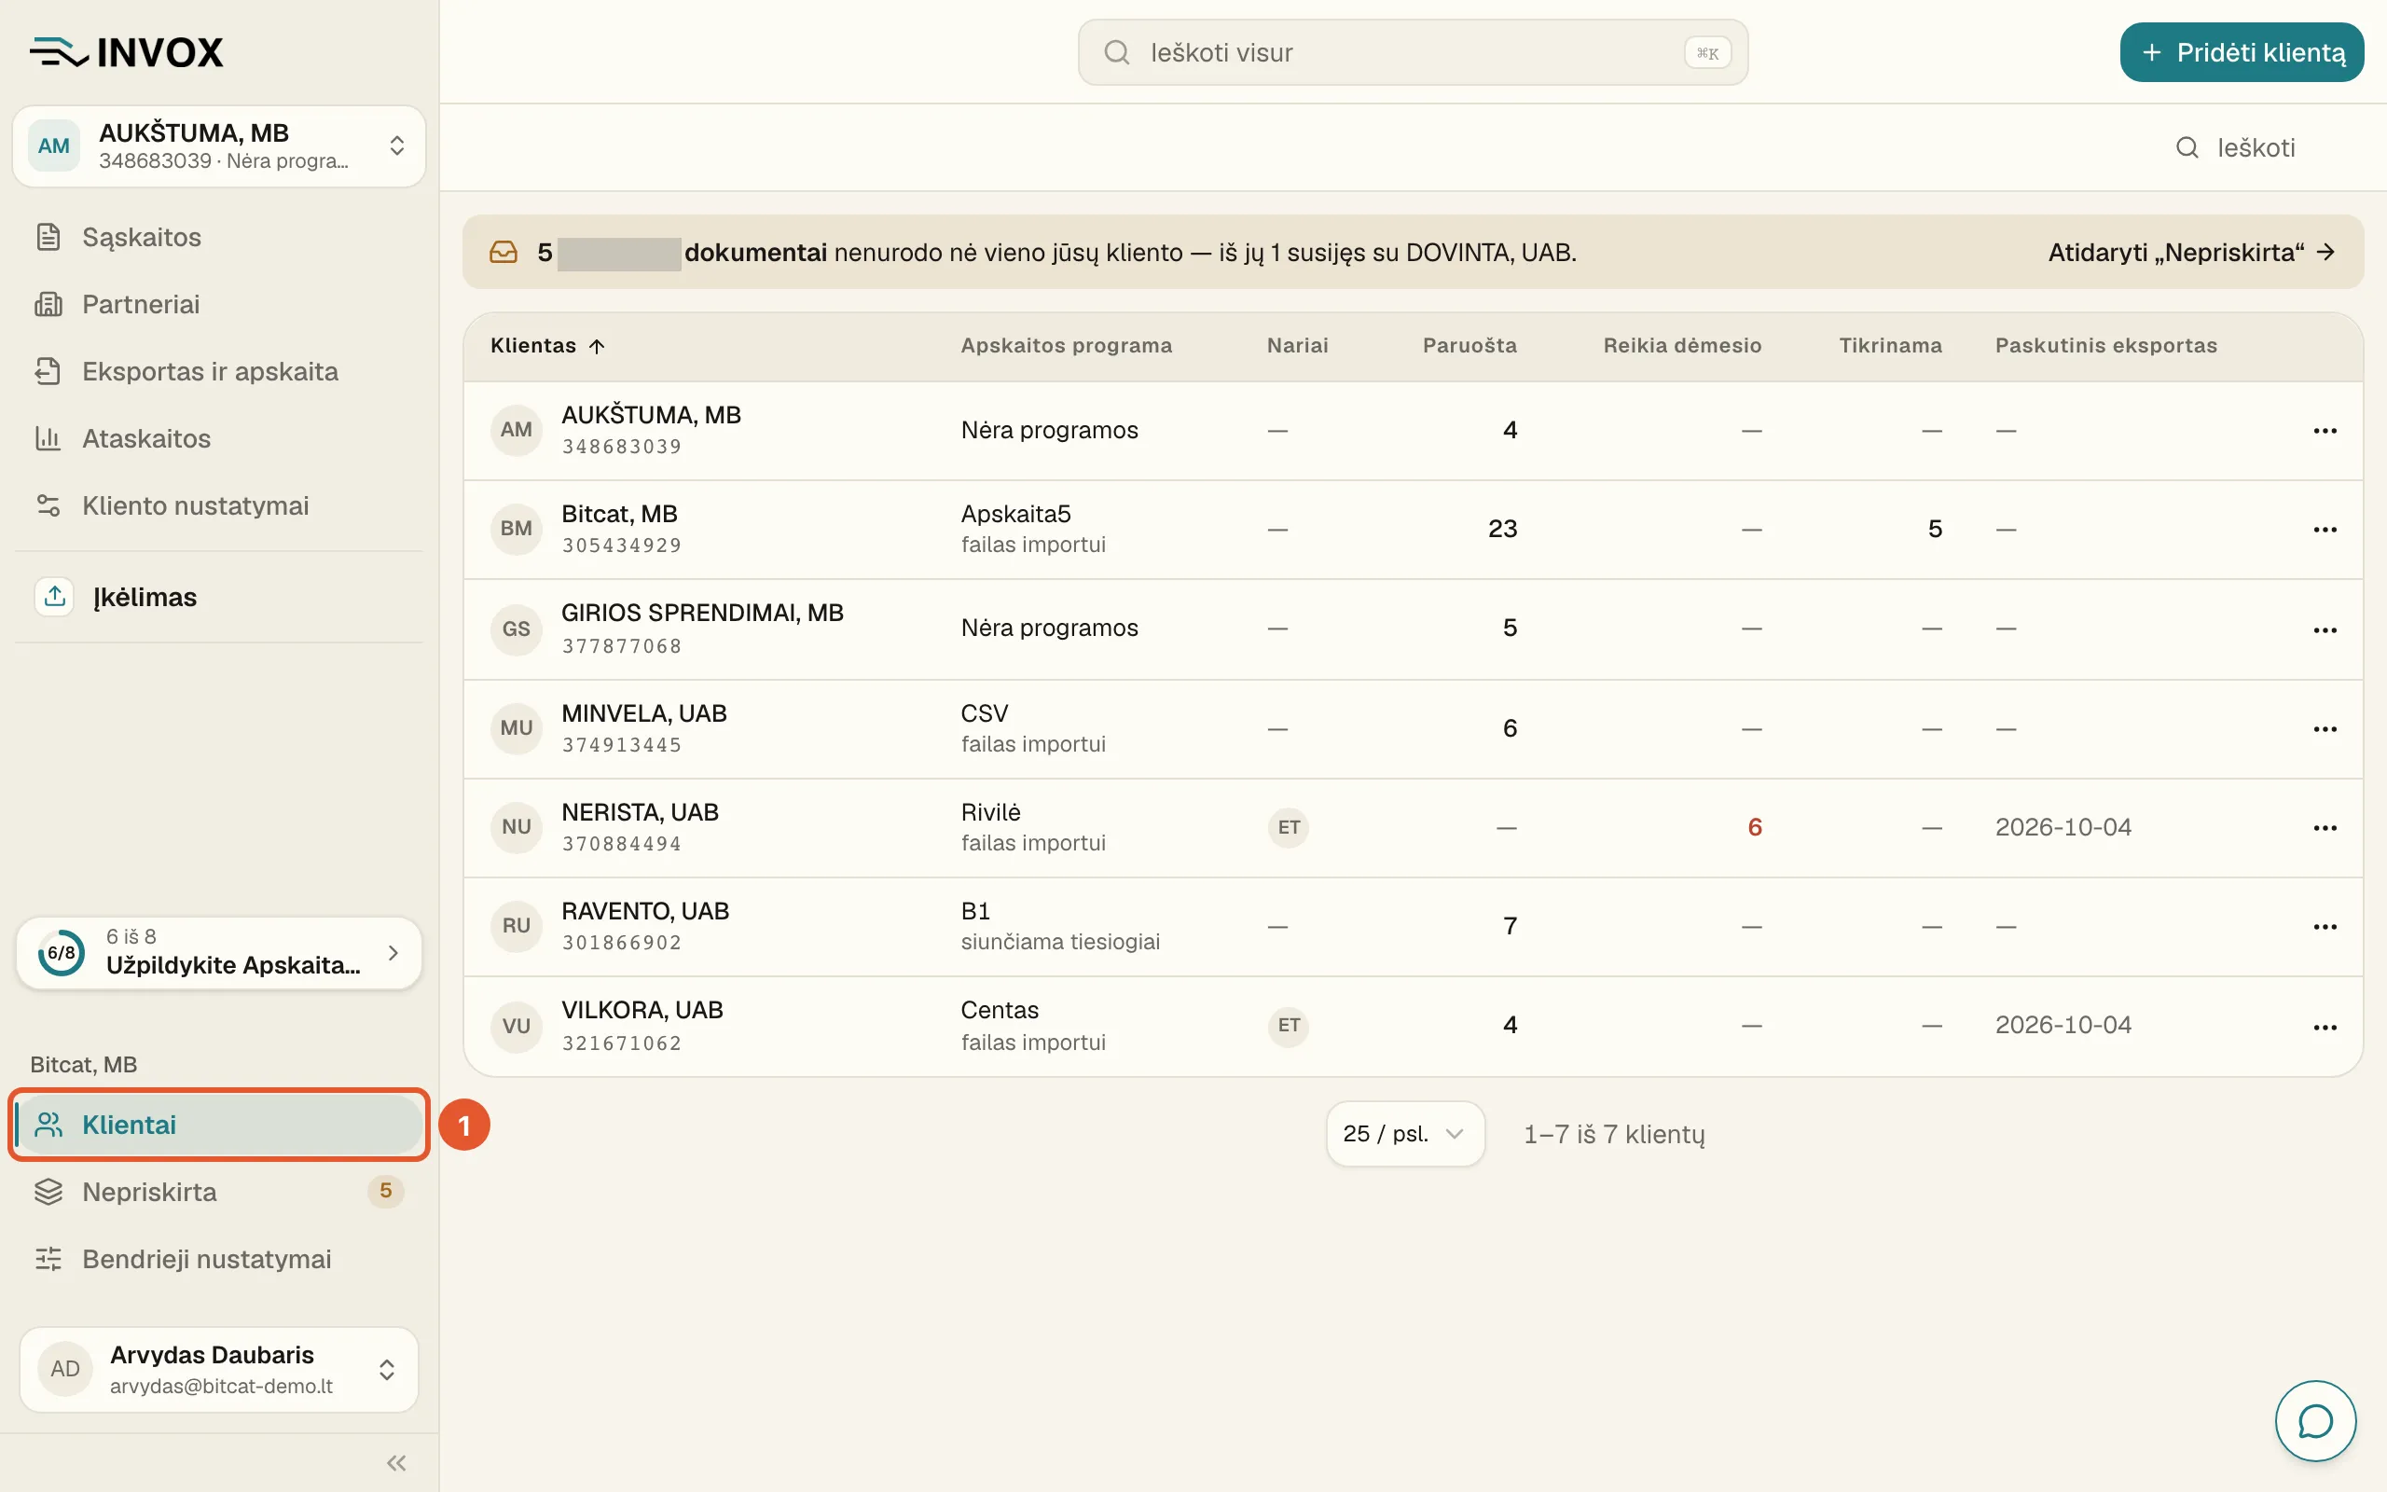Click the INVOX logo

point(127,52)
